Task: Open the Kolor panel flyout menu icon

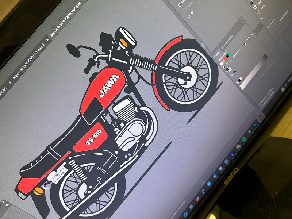Action: (243, 22)
